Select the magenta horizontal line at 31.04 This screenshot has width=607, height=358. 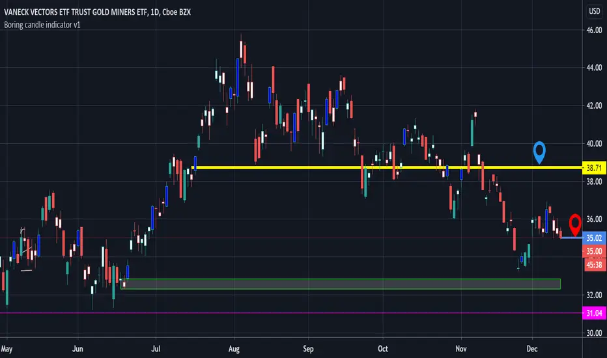click(x=291, y=312)
